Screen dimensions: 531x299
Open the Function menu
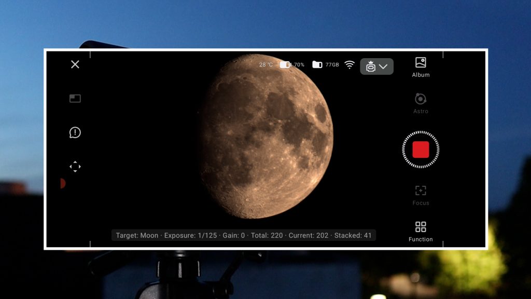pyautogui.click(x=421, y=232)
